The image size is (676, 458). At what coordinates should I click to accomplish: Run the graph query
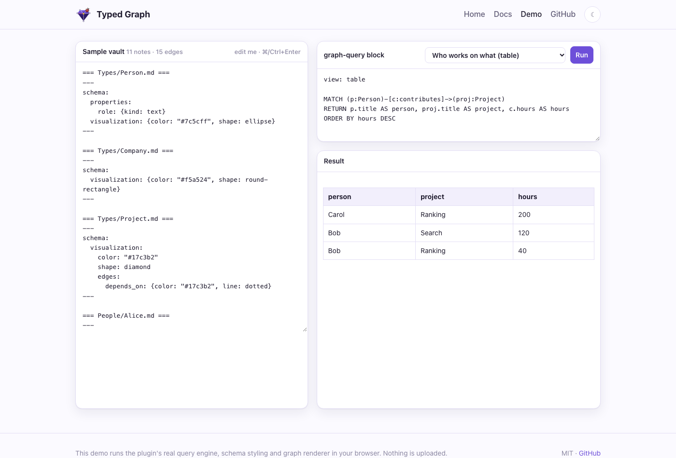coord(582,55)
